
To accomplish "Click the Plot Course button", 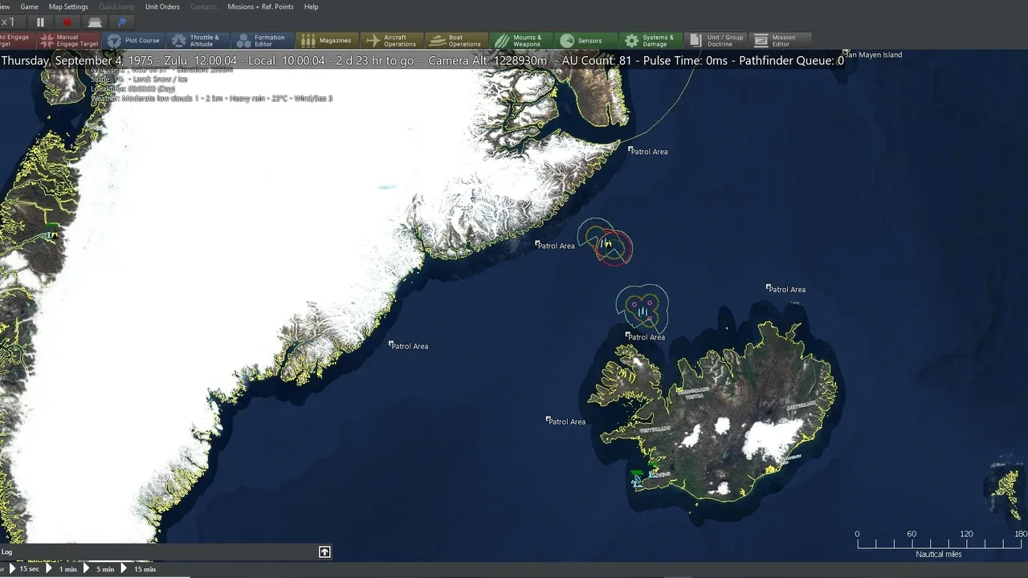I will tap(134, 41).
